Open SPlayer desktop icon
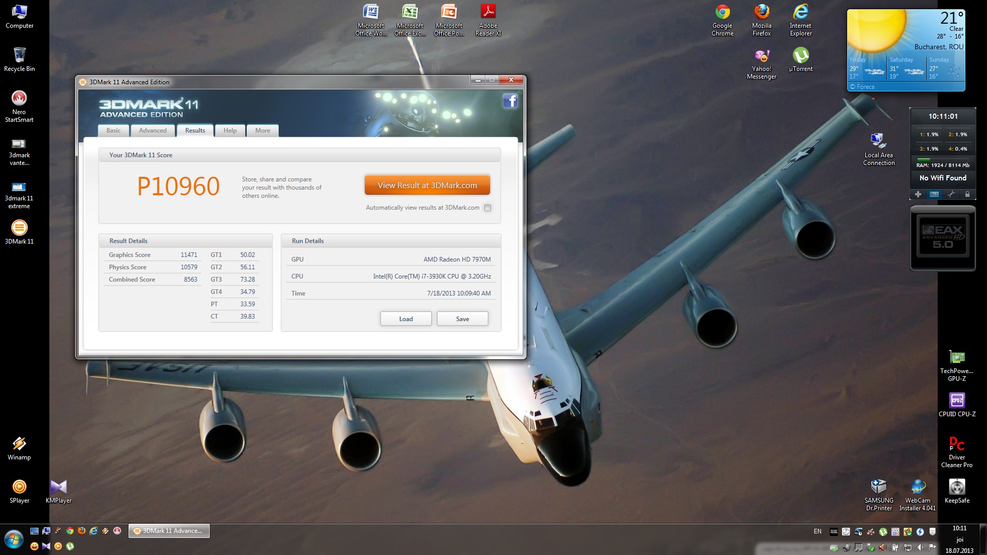Image resolution: width=987 pixels, height=555 pixels. click(19, 491)
